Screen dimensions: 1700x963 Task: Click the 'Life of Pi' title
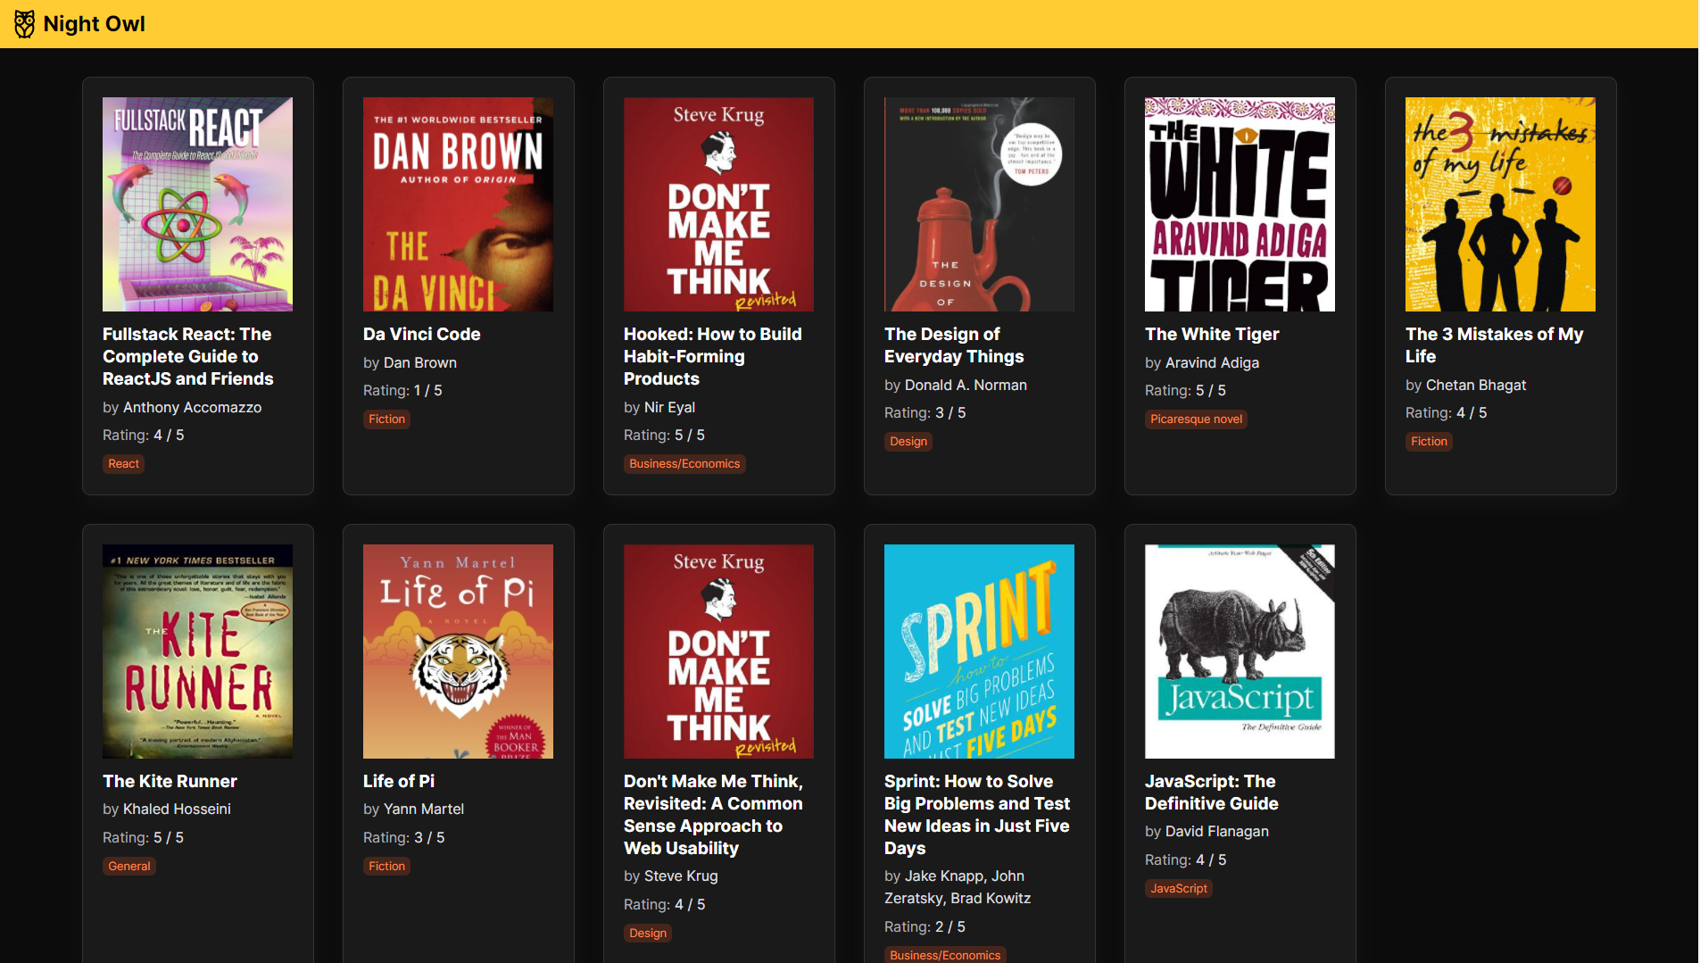pos(399,781)
